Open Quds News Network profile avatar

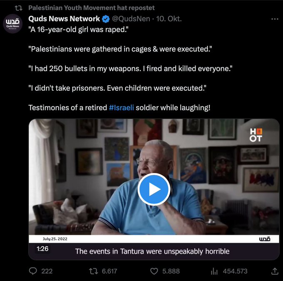pyautogui.click(x=12, y=23)
